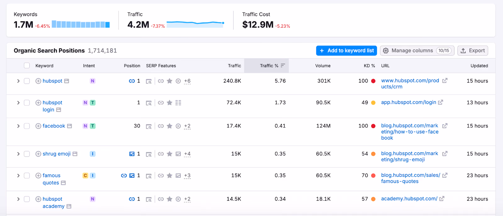Image resolution: width=503 pixels, height=216 pixels.
Task: Expand the hubspot academy row chevron
Action: (x=18, y=199)
